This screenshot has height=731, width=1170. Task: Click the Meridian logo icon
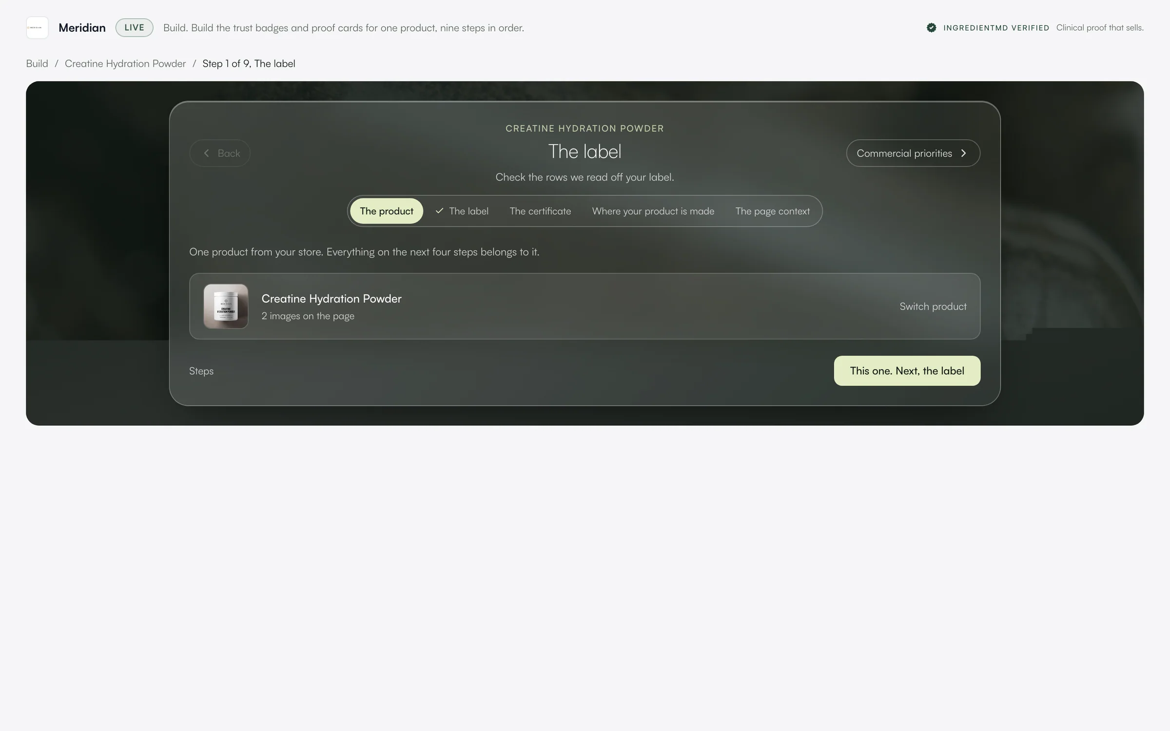coord(37,28)
